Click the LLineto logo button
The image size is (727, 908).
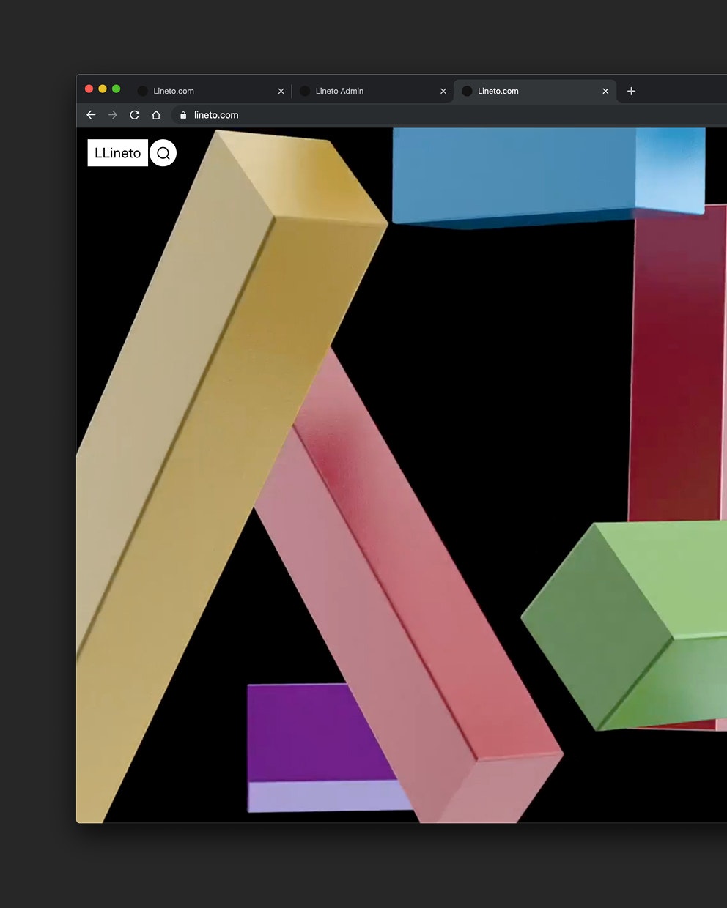(117, 153)
